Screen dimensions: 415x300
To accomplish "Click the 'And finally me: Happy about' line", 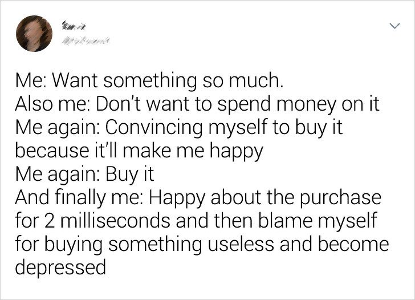I will [x=198, y=197].
